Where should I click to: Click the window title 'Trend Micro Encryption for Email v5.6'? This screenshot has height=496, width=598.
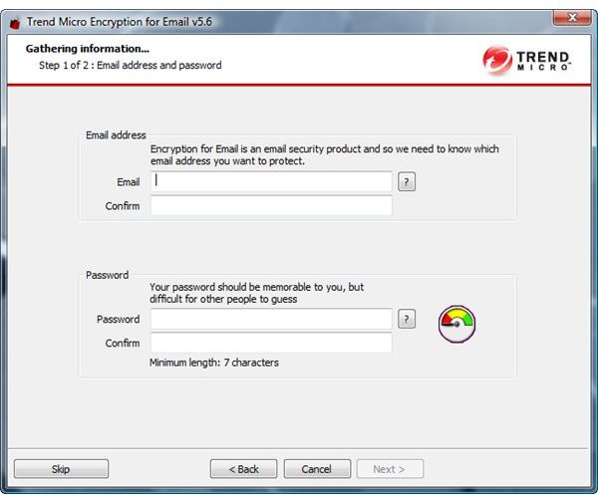coord(120,22)
